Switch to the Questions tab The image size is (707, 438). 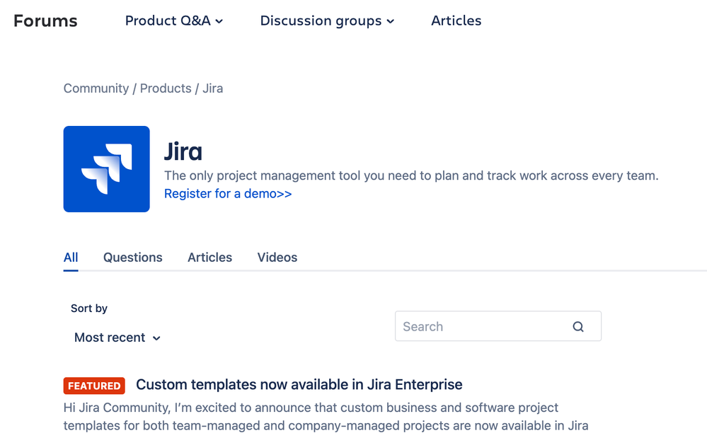pos(133,258)
